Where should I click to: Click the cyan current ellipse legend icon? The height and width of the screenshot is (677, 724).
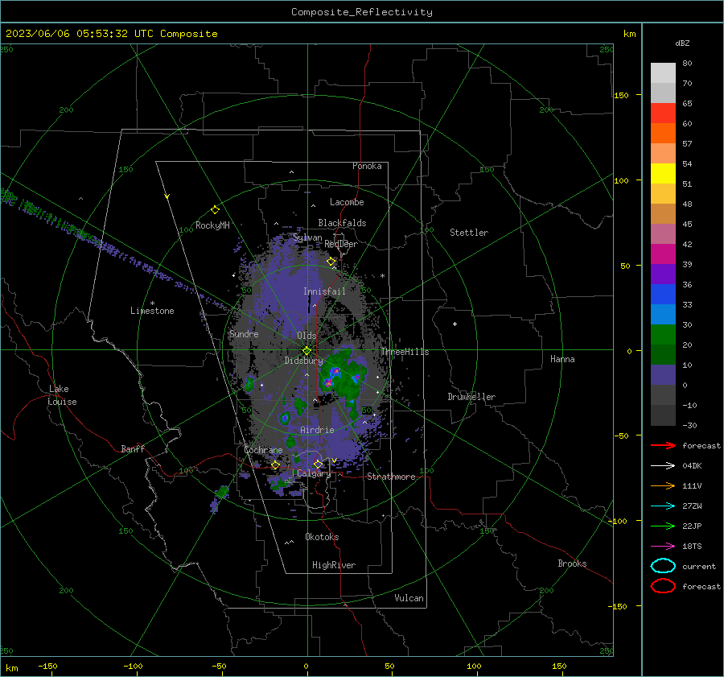(x=663, y=566)
